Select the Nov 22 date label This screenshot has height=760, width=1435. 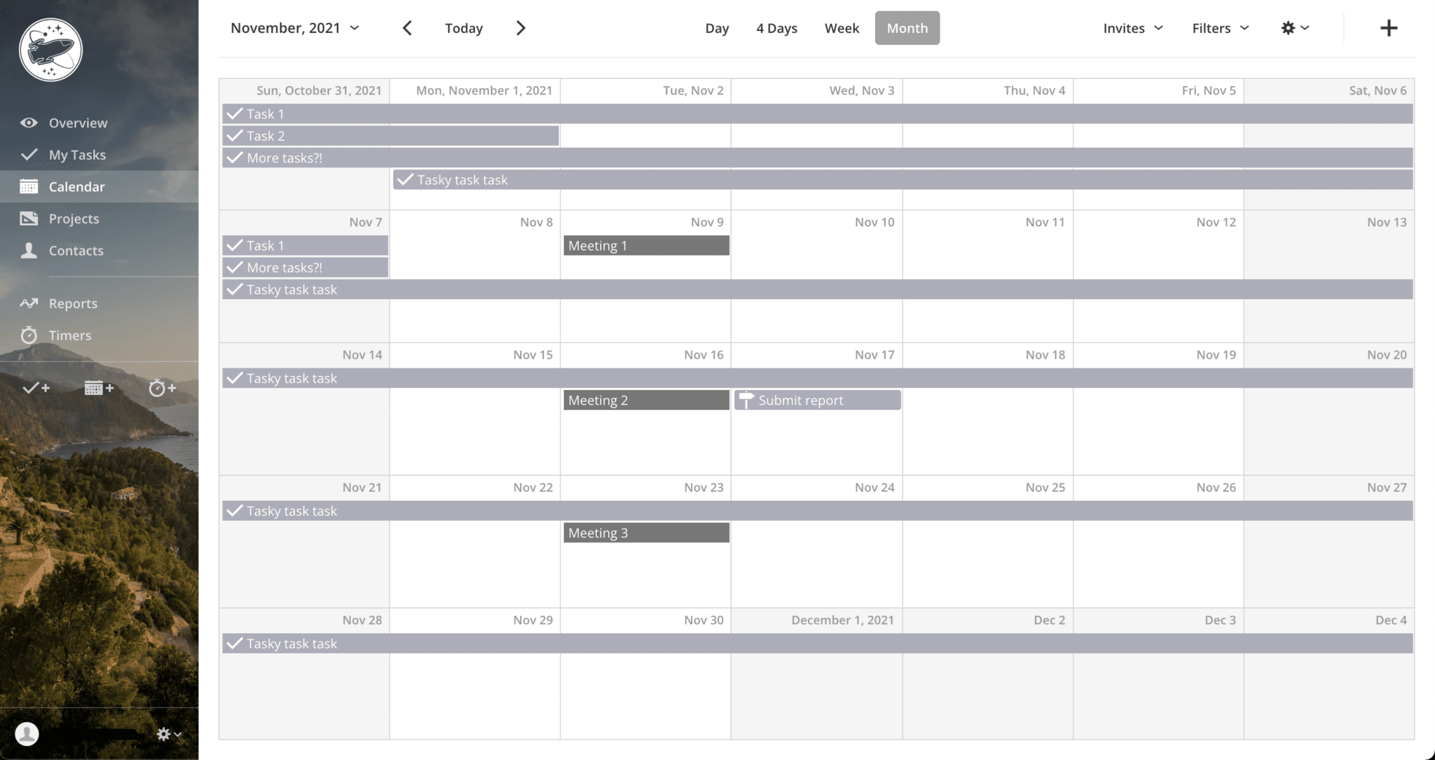click(533, 487)
